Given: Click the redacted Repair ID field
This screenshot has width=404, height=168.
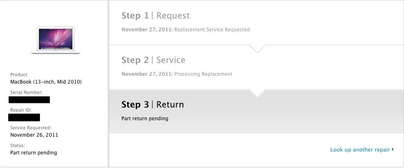Looking at the screenshot, I should click(24, 117).
